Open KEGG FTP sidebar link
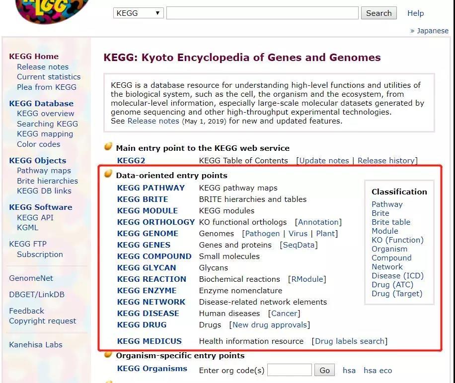The width and height of the screenshot is (455, 383). coord(28,244)
